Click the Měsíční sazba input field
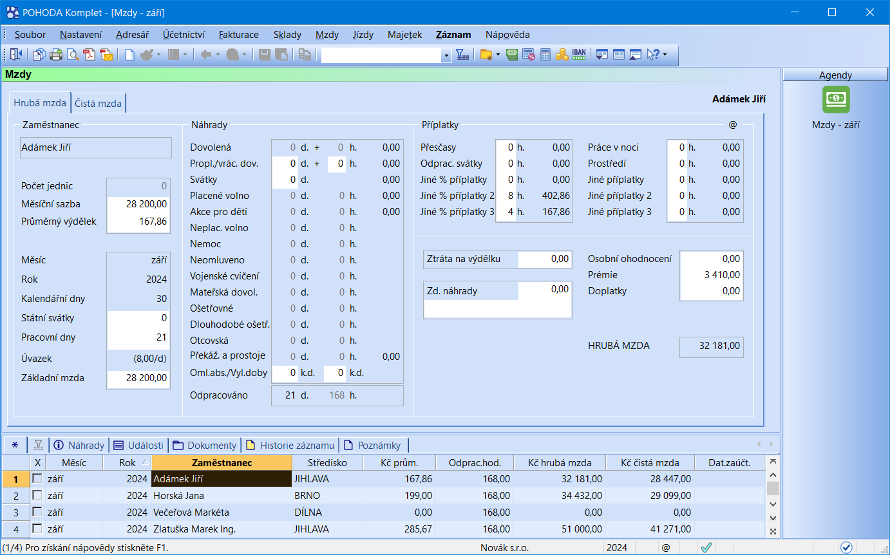Viewport: 890px width, 555px height. tap(138, 203)
